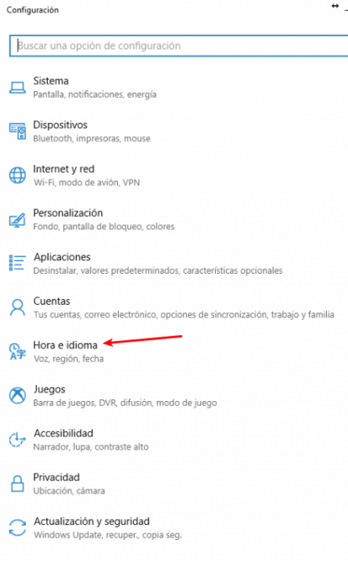Click the Actualización y seguridad sync arrows icon
The width and height of the screenshot is (348, 561).
click(x=18, y=528)
